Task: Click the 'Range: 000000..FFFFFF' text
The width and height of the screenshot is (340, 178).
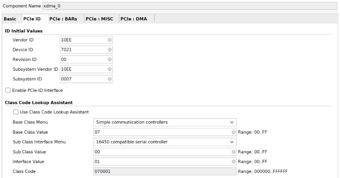Action: click(263, 171)
